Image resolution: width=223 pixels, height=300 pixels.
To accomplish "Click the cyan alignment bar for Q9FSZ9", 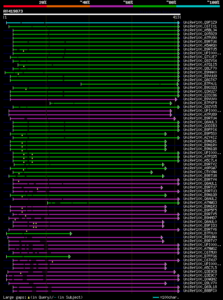I will [x=93, y=23].
